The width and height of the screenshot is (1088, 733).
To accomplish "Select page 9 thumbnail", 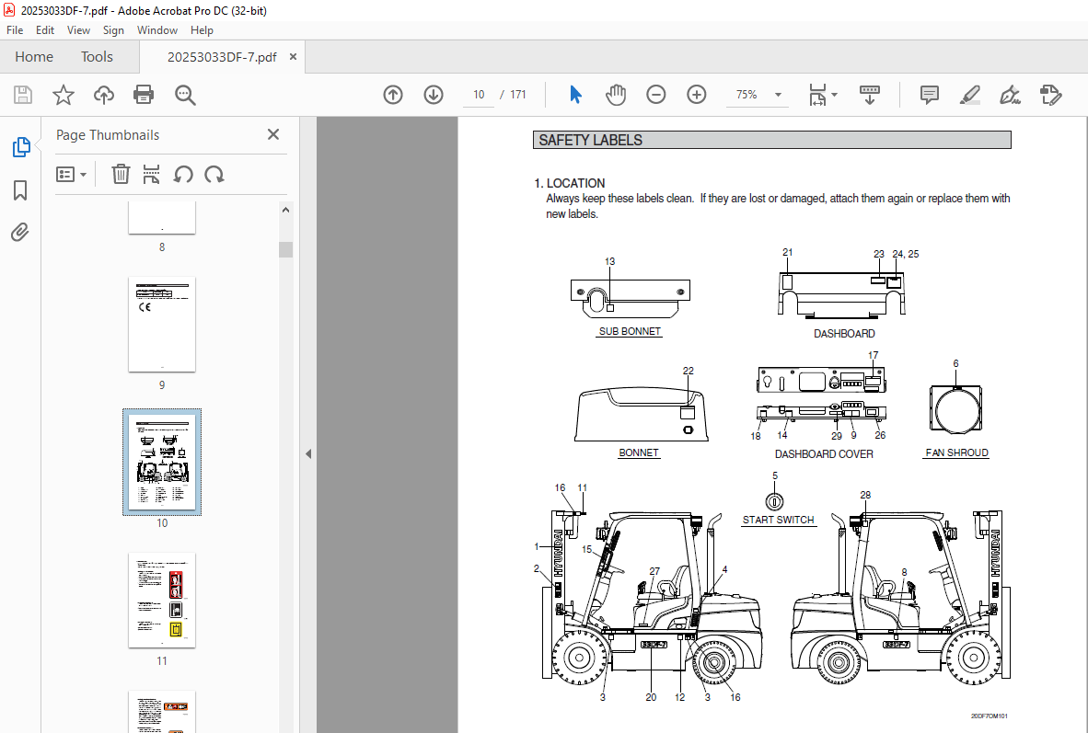I will 162,325.
